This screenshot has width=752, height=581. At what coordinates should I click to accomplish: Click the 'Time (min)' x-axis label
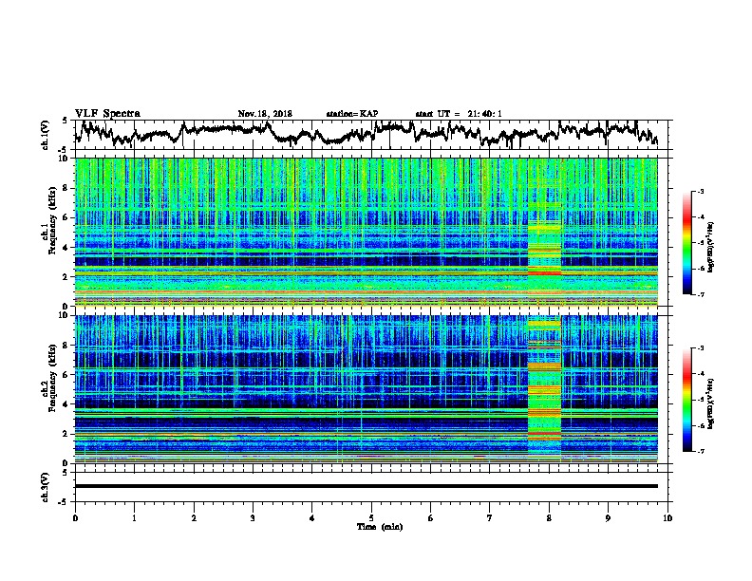380,527
